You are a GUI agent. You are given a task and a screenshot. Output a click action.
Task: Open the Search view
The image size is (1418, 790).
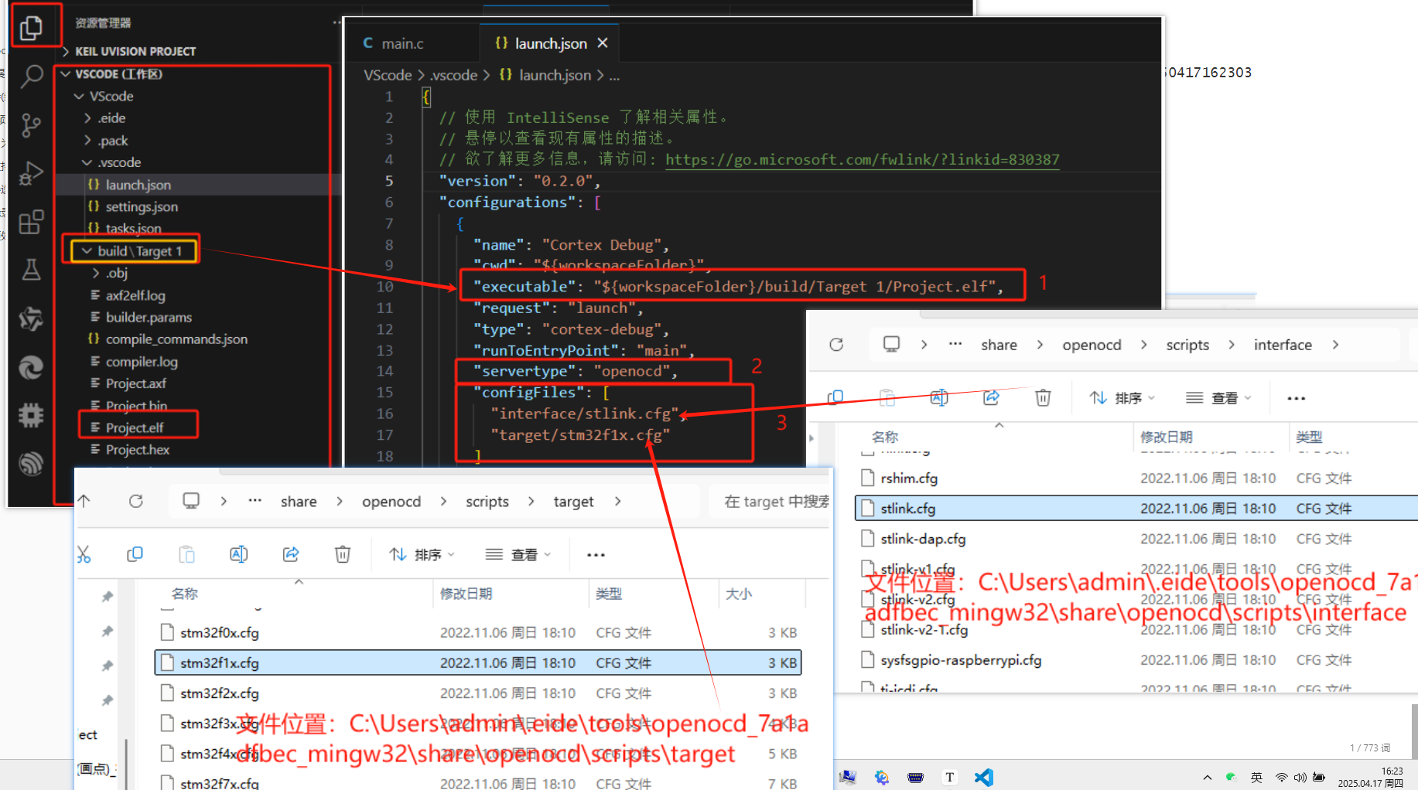(31, 77)
